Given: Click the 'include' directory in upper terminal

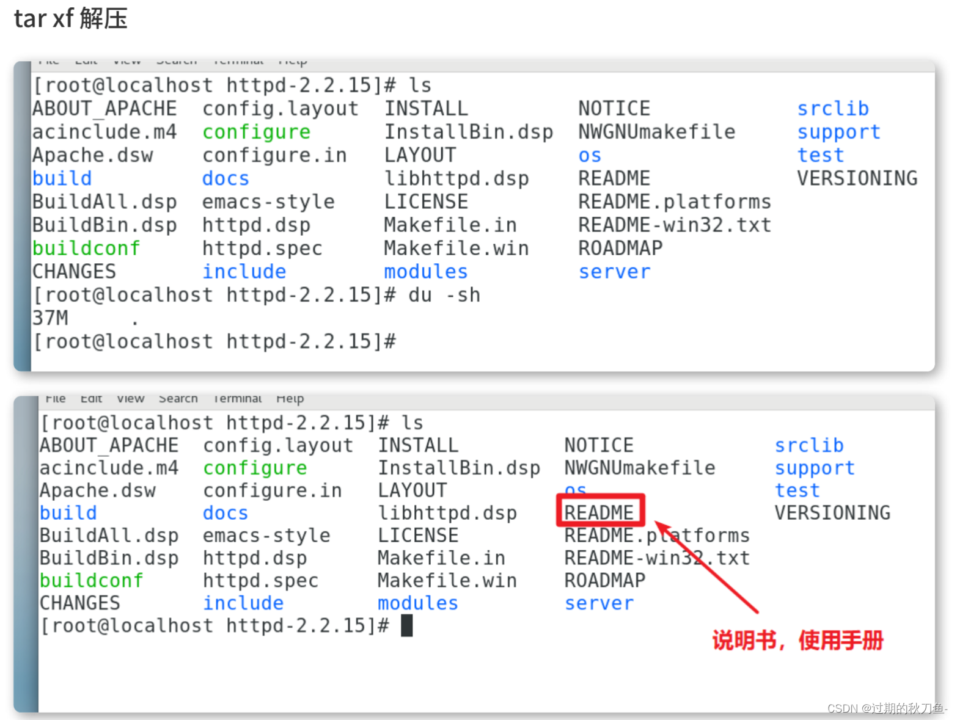Looking at the screenshot, I should tap(244, 272).
